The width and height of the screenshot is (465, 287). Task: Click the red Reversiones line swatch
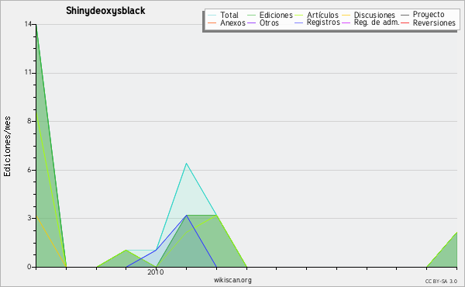tap(405, 22)
